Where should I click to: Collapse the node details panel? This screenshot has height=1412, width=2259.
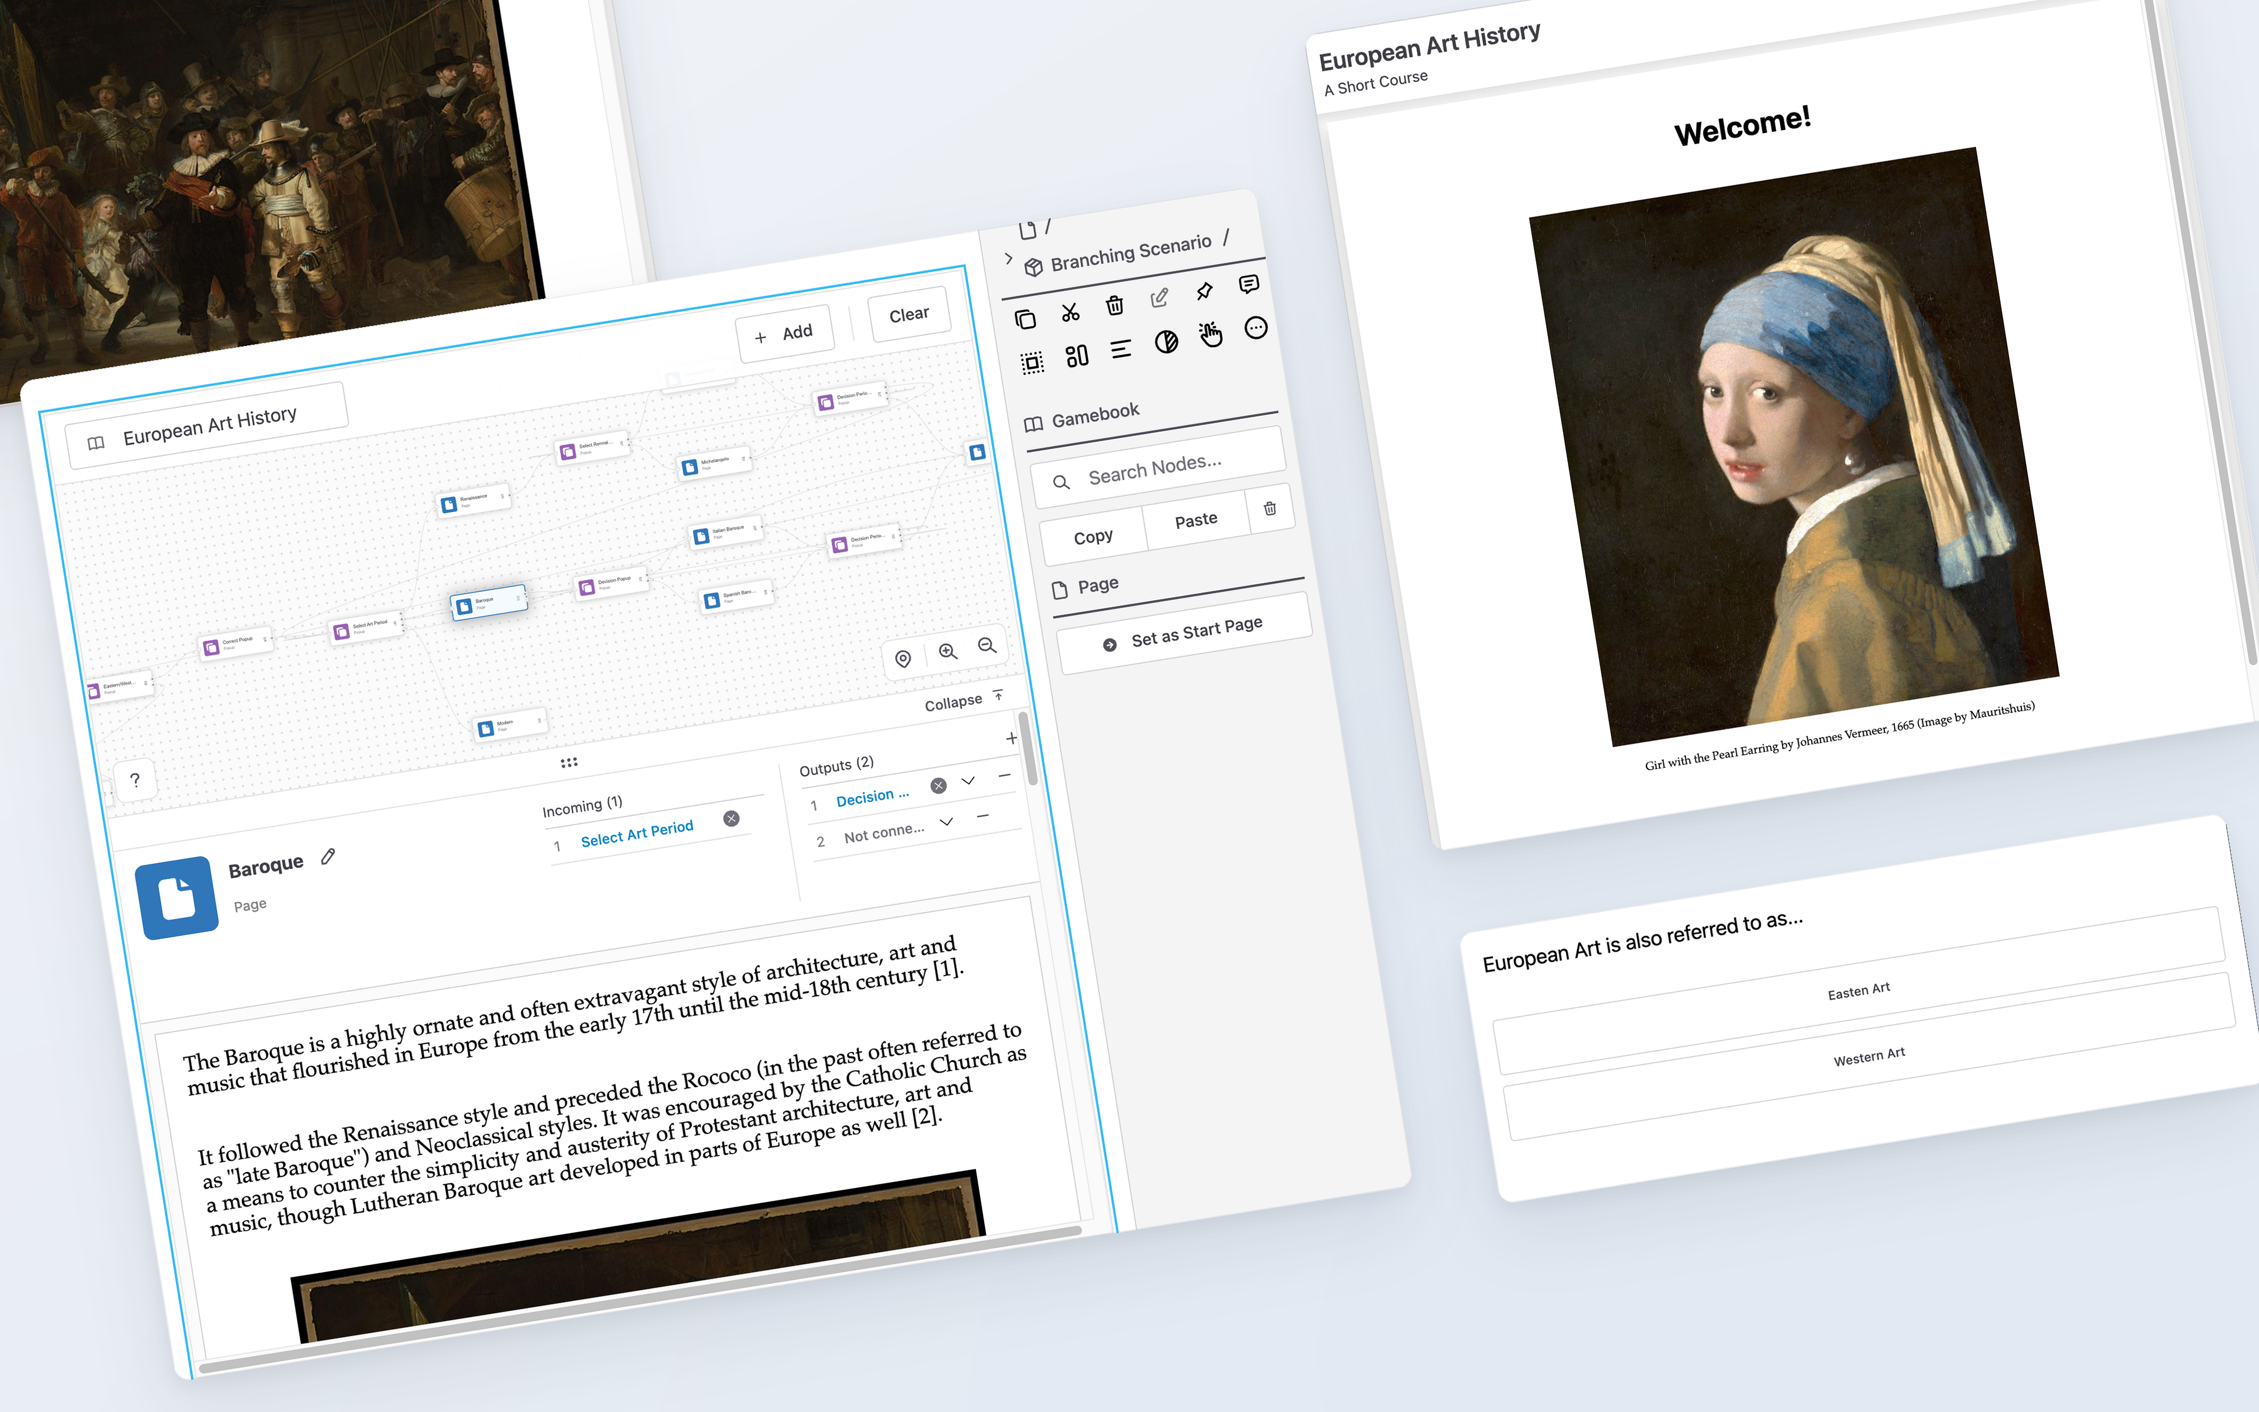964,700
